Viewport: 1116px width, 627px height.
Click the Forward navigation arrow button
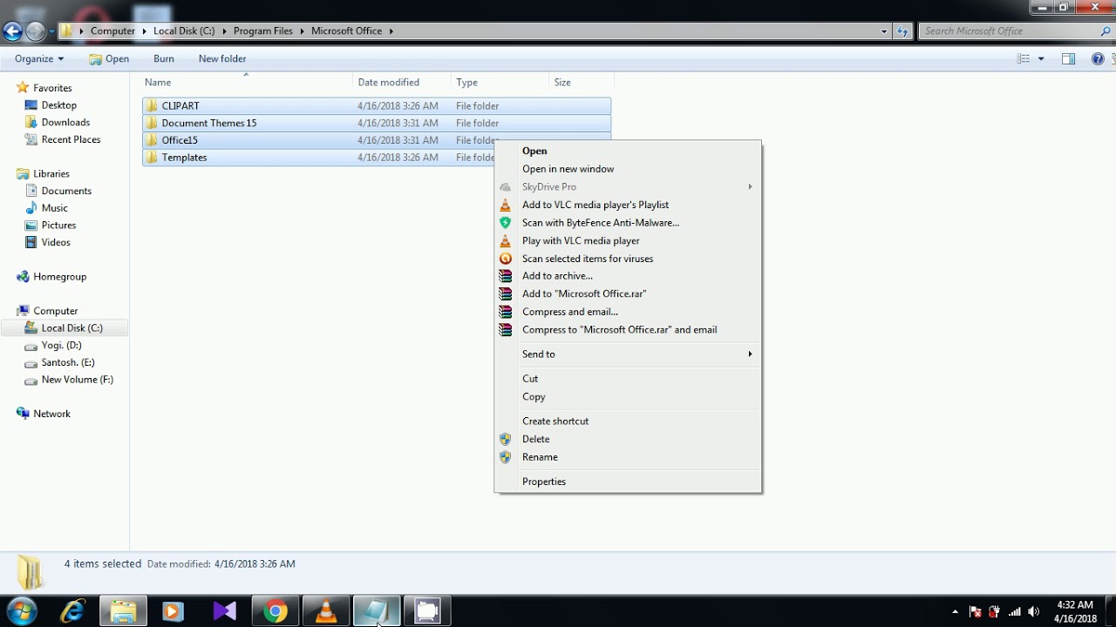click(x=35, y=31)
